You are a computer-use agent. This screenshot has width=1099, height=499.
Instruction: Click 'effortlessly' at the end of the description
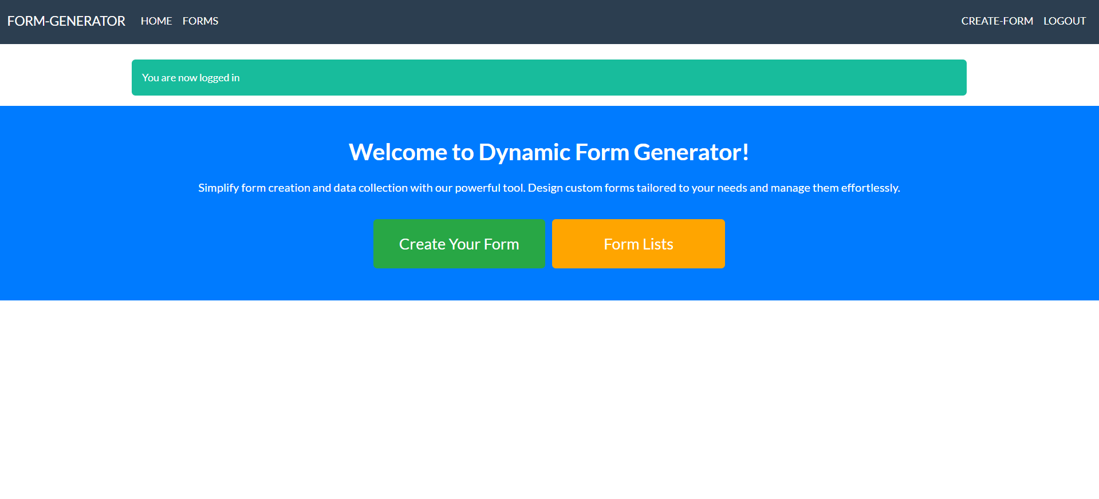click(x=869, y=188)
